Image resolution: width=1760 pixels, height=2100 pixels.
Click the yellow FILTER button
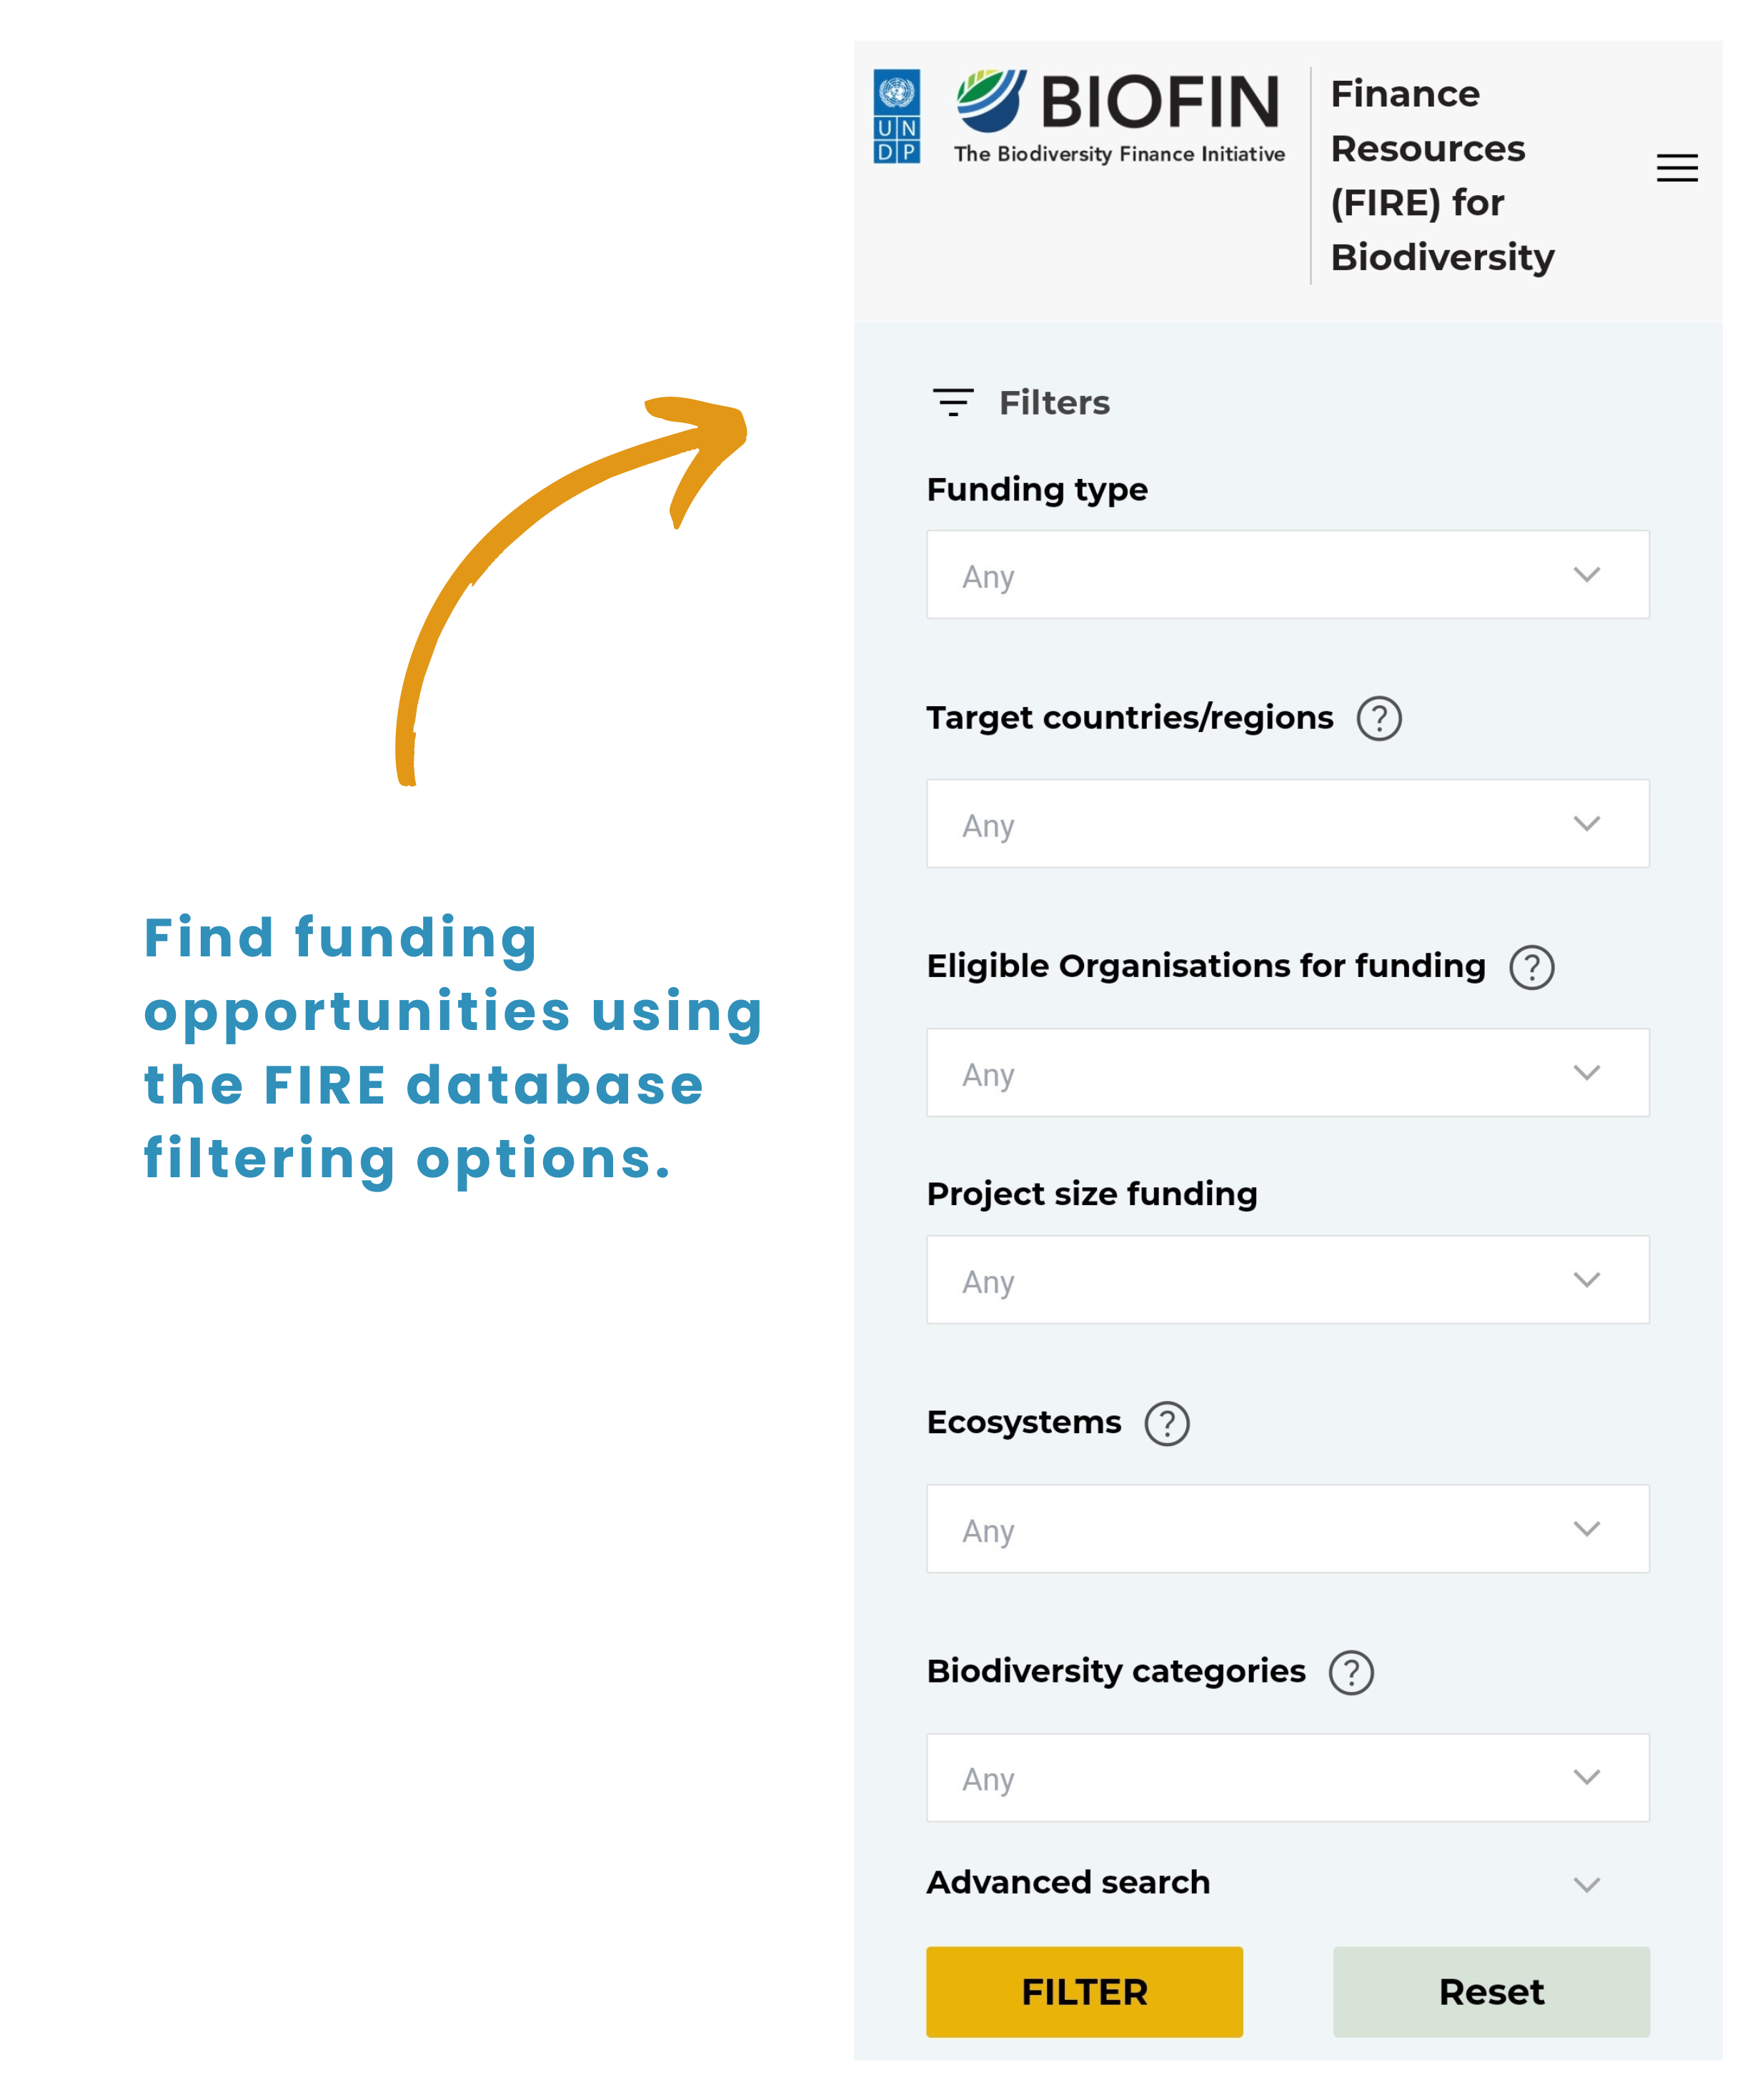(1084, 1992)
